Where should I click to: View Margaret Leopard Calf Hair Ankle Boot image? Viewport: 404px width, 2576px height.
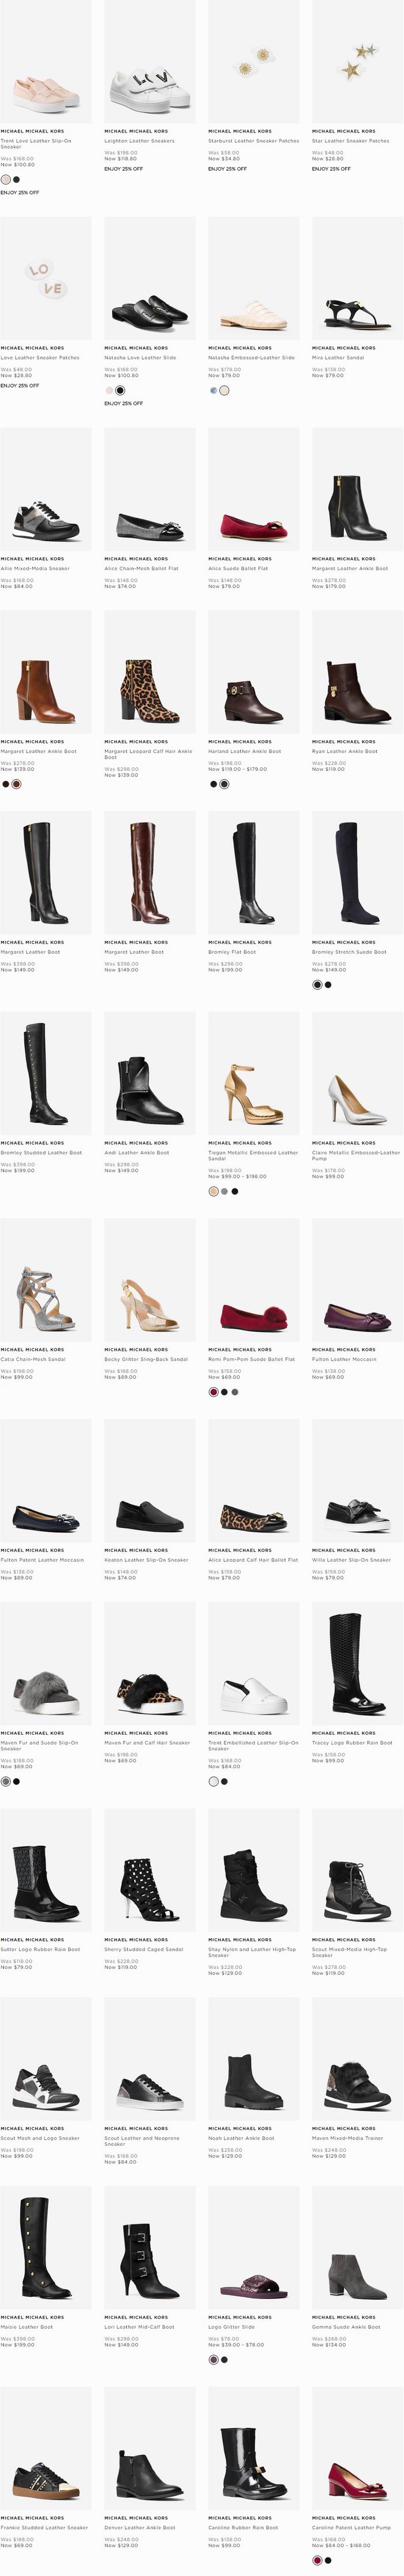(149, 673)
